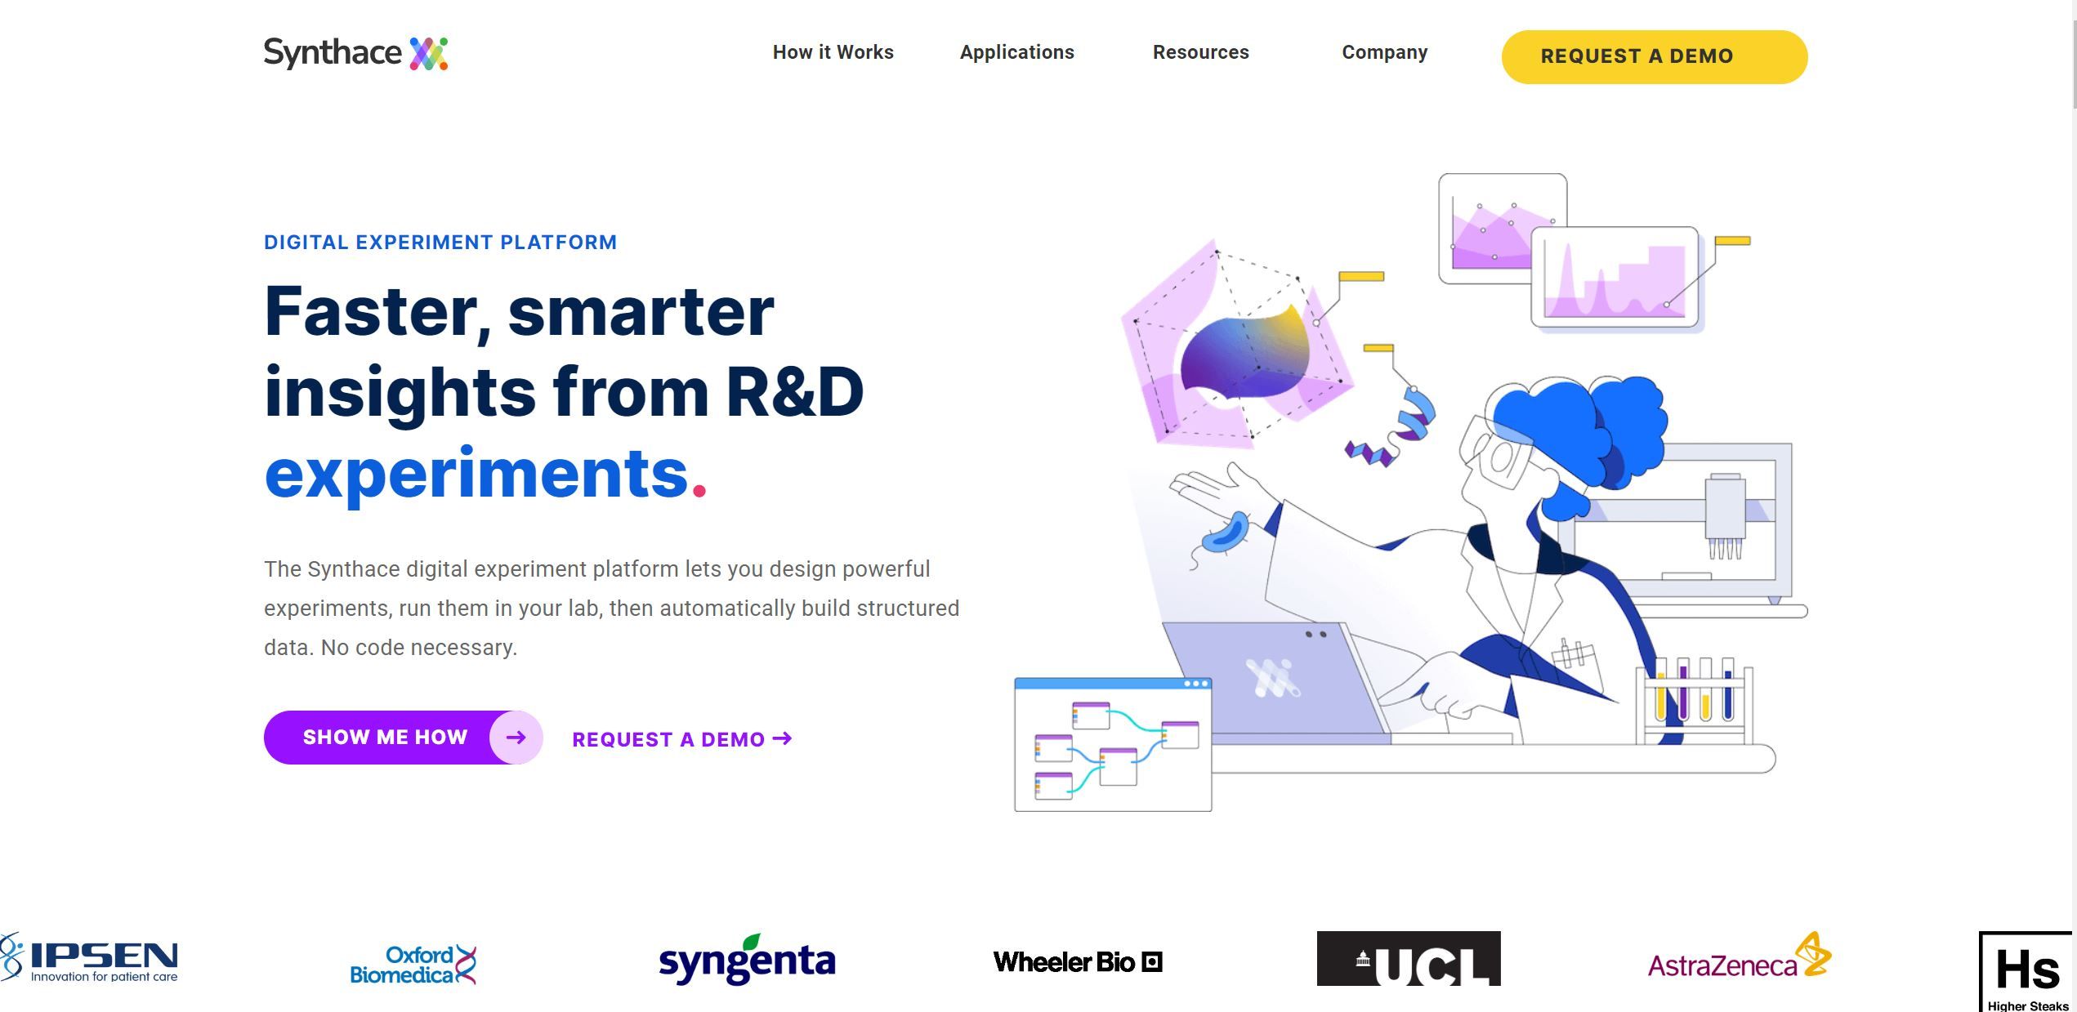Select the UCL logo
2077x1012 pixels.
1409,960
